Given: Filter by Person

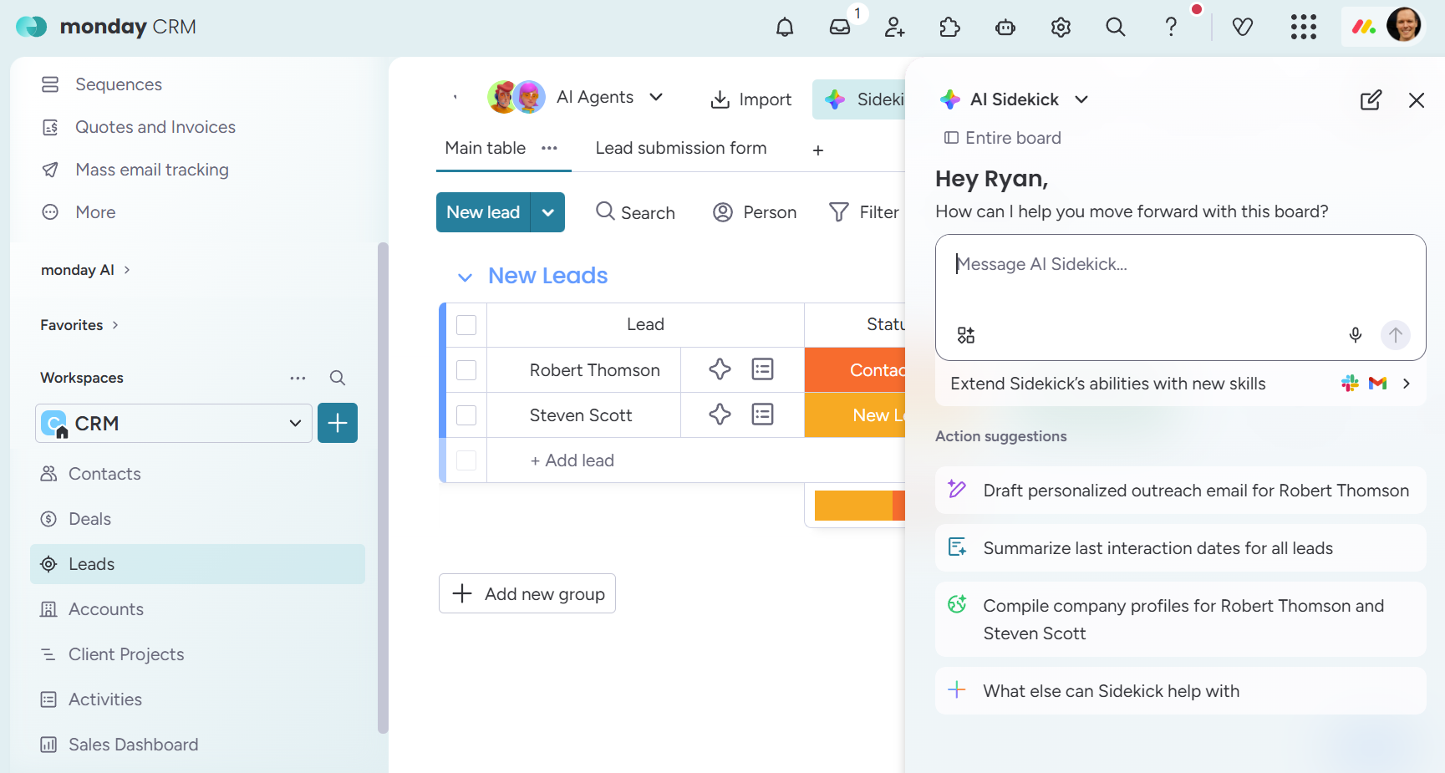Looking at the screenshot, I should point(755,212).
